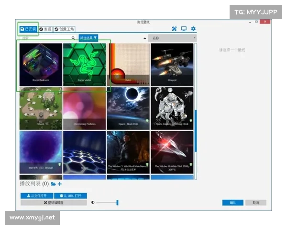
Task: Select the Razer Bedroom wallpaper
Action: pyautogui.click(x=41, y=65)
